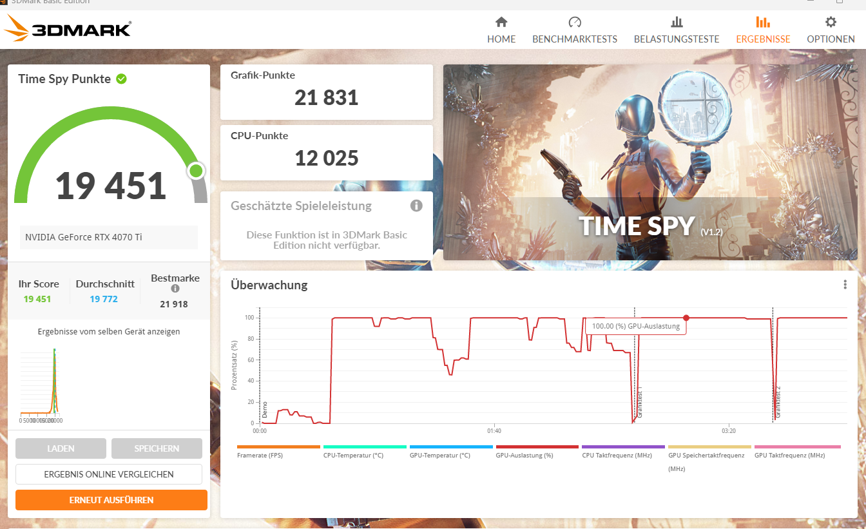The image size is (866, 529).
Task: Click the Bestmarke value 21 918
Action: click(174, 304)
